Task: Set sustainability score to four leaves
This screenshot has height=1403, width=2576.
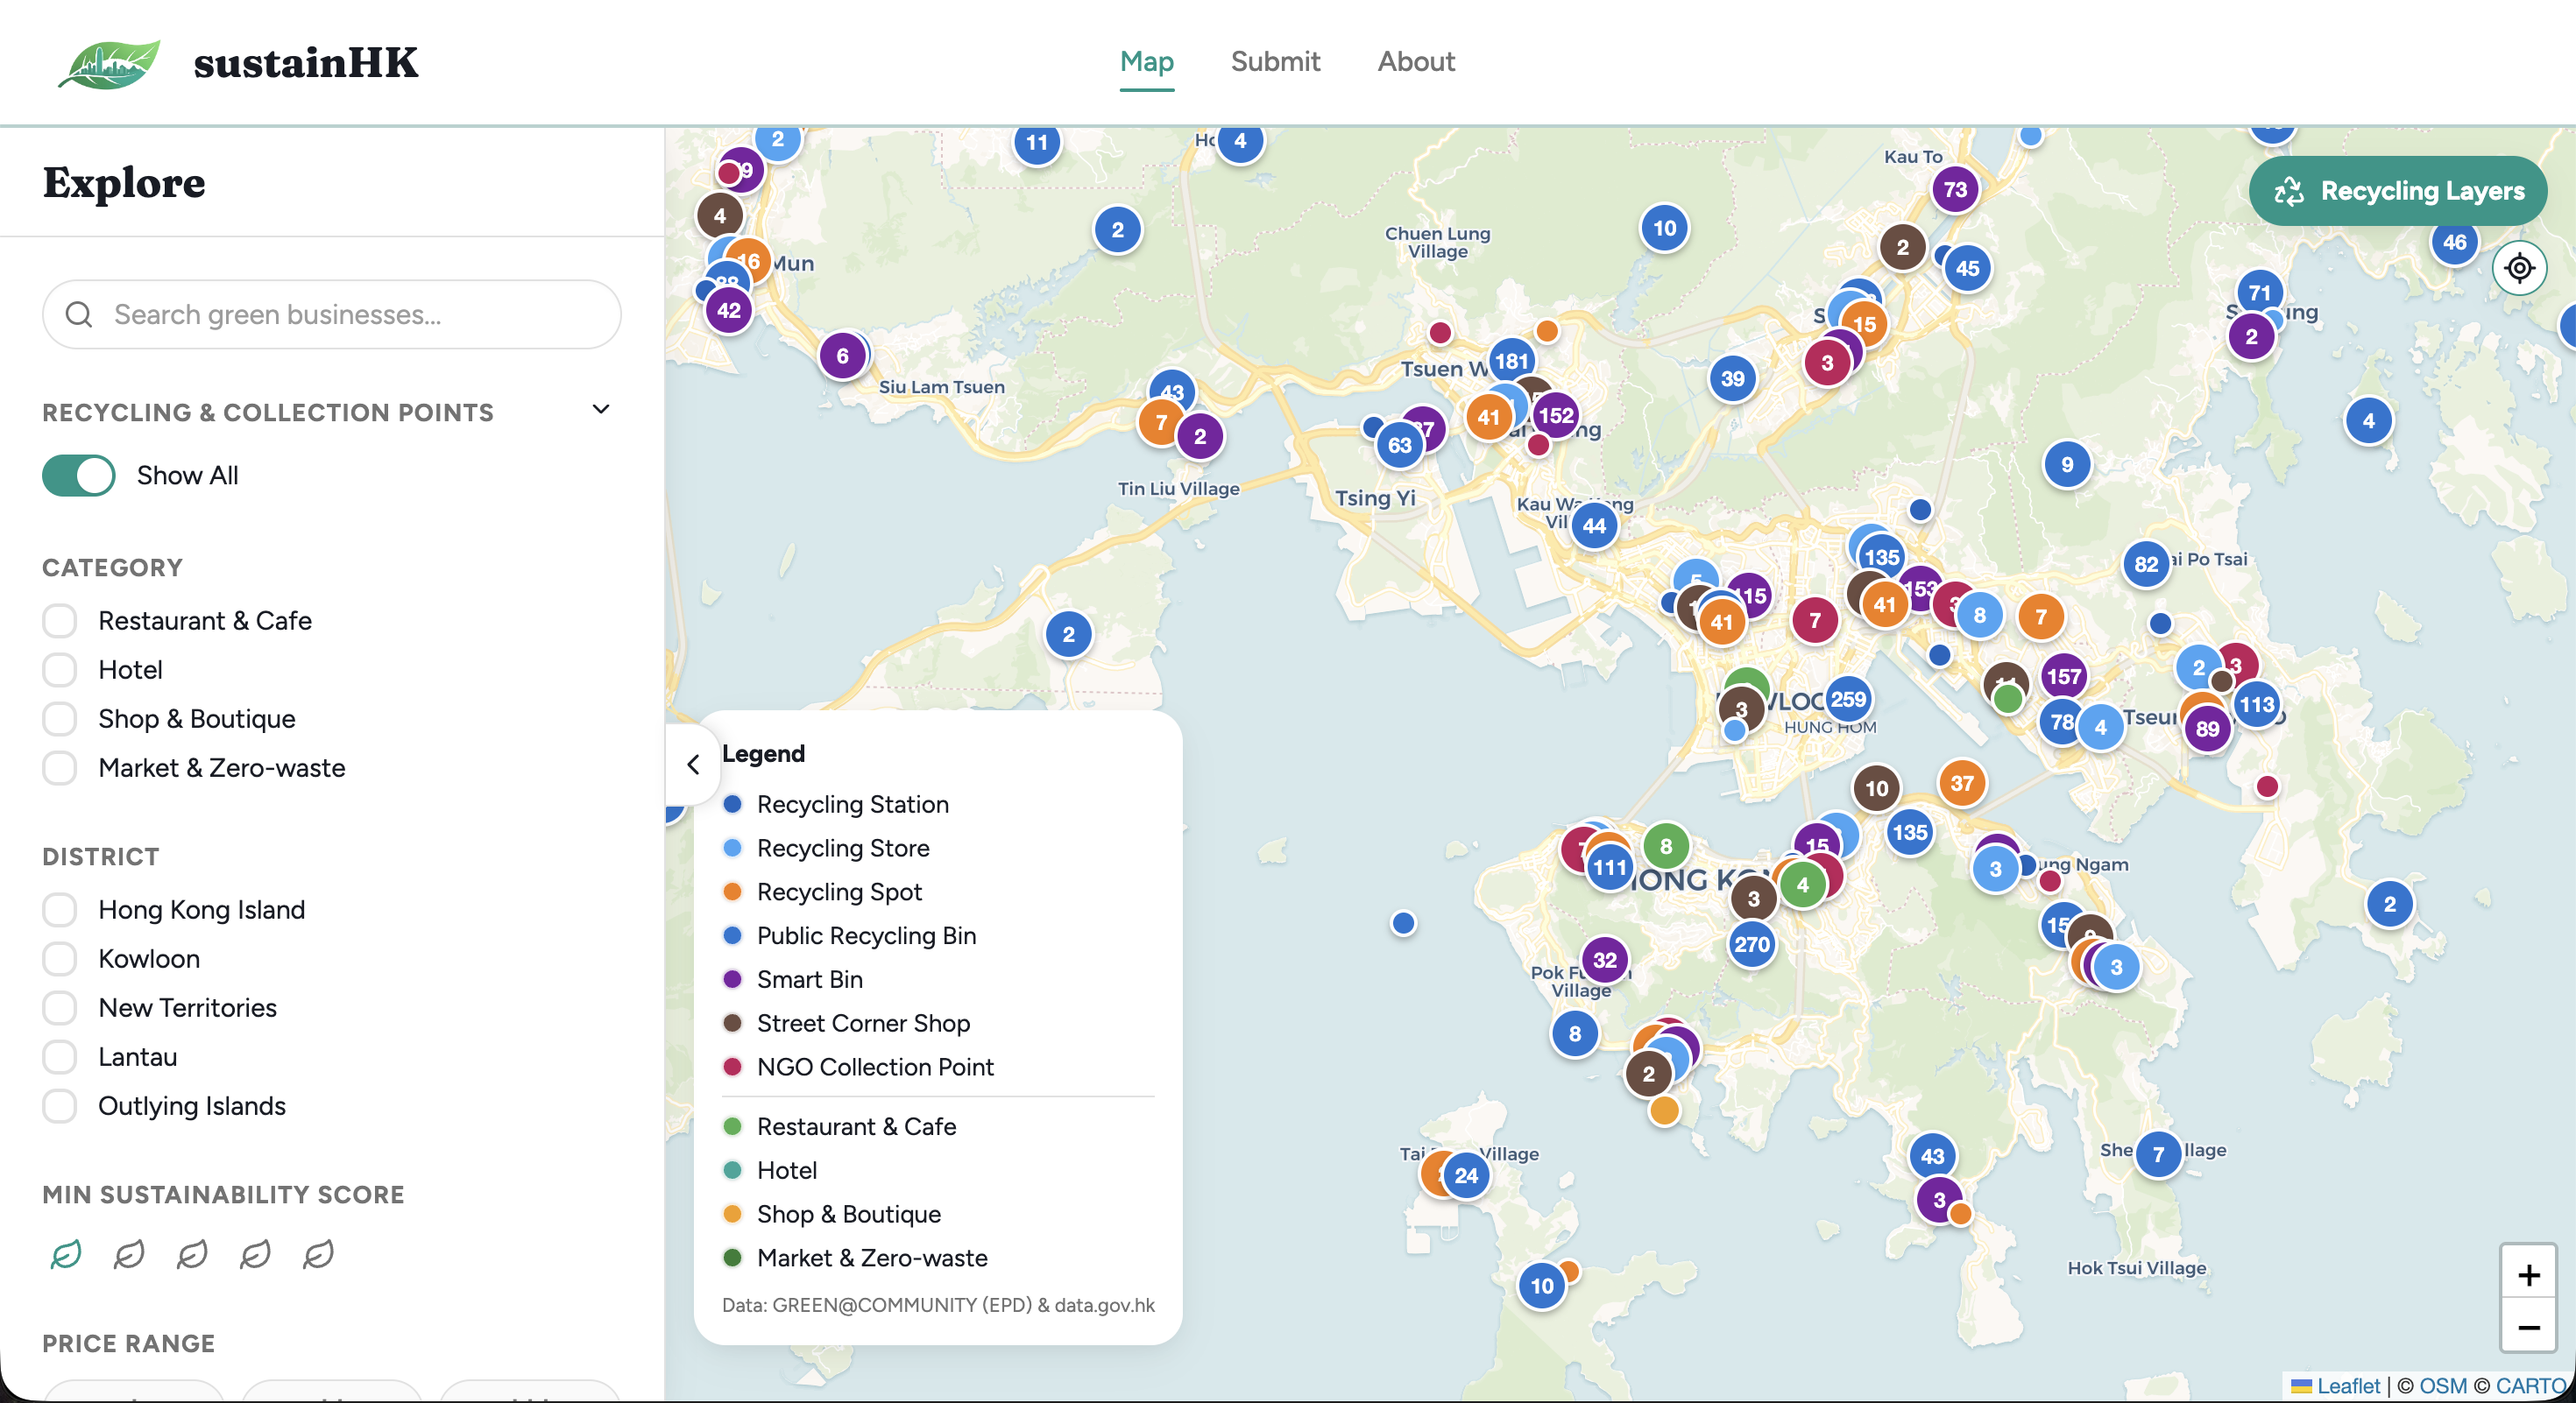Action: (255, 1253)
